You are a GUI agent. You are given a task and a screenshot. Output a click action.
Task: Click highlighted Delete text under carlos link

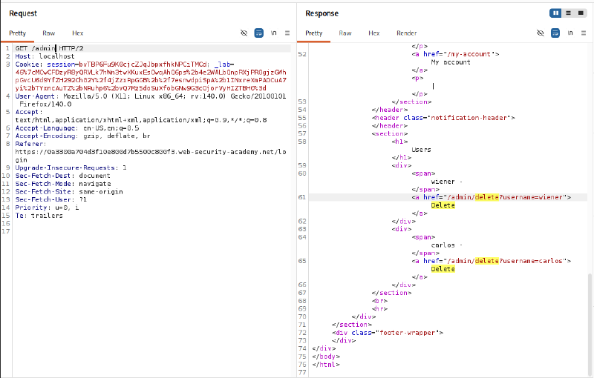(x=443, y=269)
